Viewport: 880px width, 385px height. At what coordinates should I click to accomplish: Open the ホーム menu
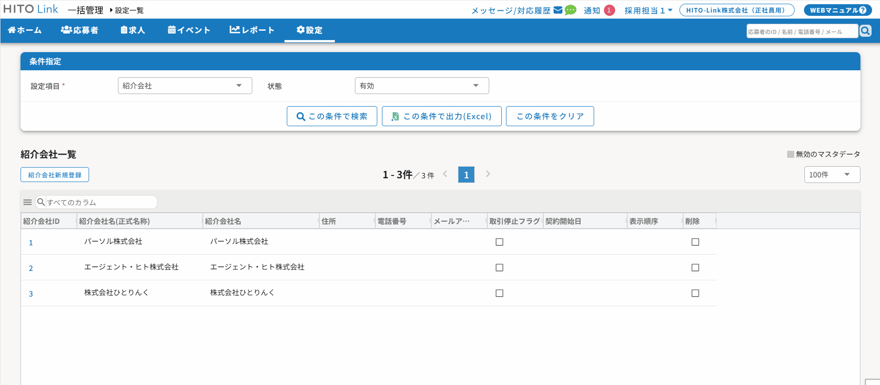[x=25, y=30]
